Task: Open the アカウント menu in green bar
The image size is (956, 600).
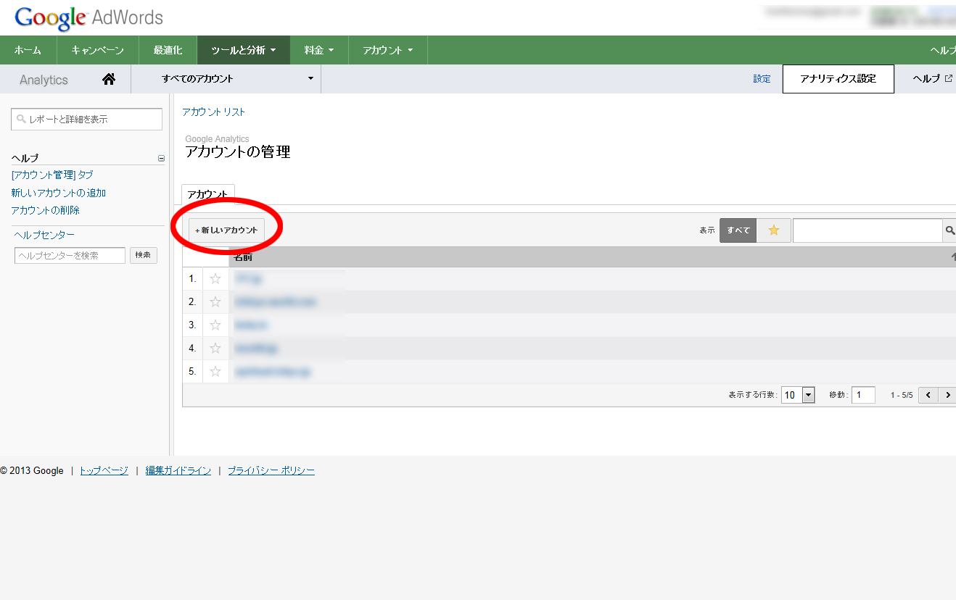Action: tap(388, 50)
